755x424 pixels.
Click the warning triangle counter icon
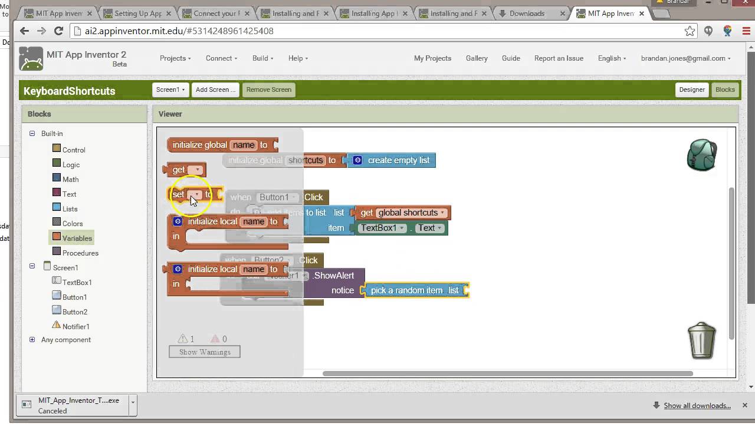(183, 339)
